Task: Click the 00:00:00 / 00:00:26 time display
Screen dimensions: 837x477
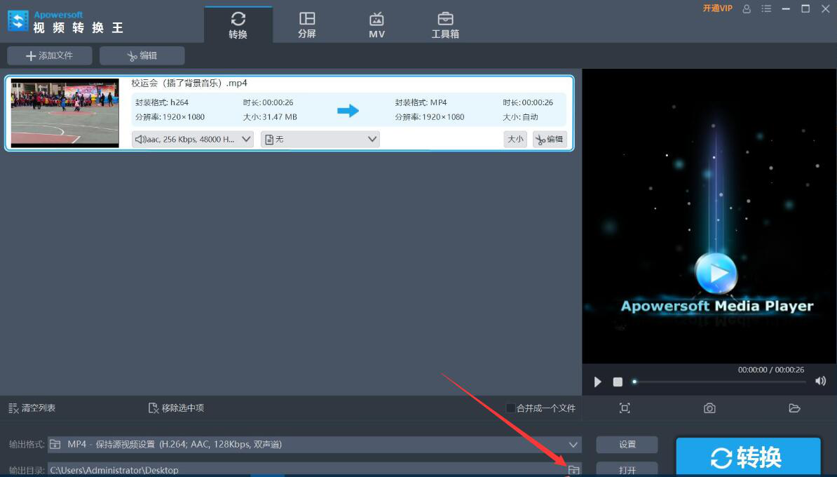Action: (771, 370)
